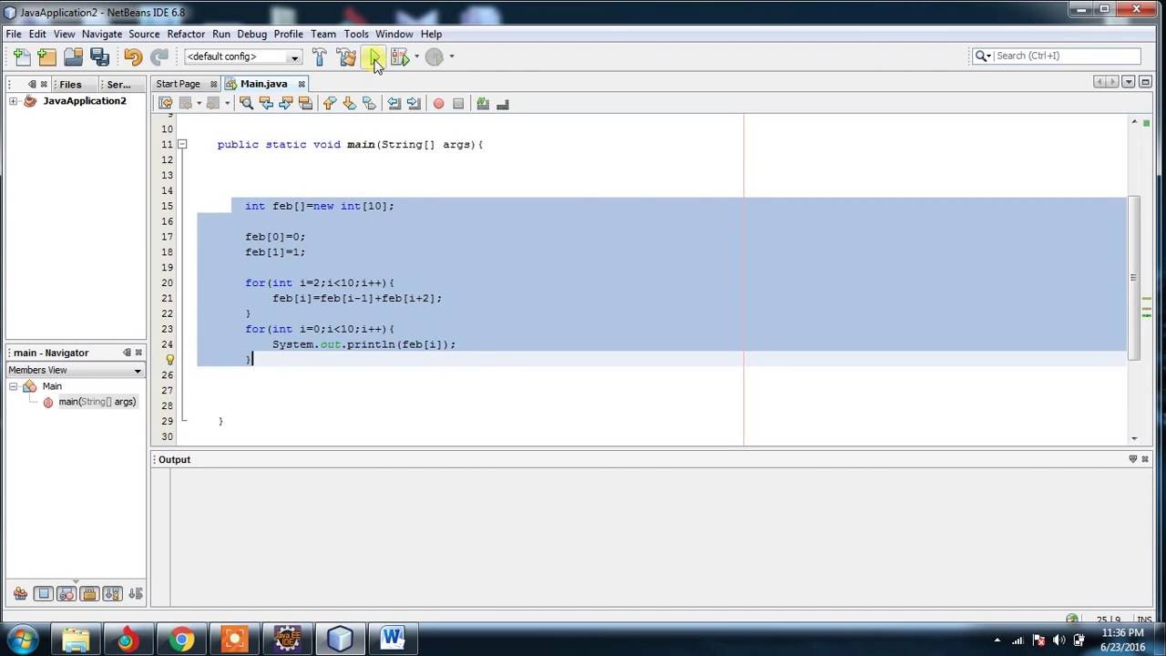
Task: Click the Debug Main Project icon
Action: coord(399,56)
